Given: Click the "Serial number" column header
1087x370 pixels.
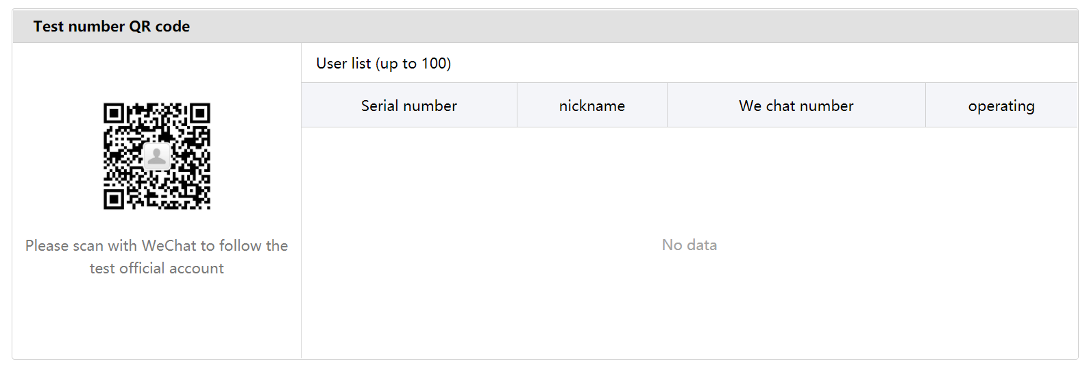Looking at the screenshot, I should 409,106.
